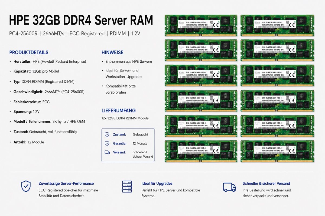This screenshot has width=325, height=216.
Task: Click the RAM module in the bottom row, right column
Action: (x=277, y=151)
